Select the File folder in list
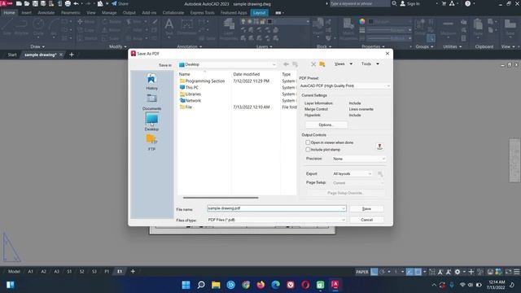The height and width of the screenshot is (293, 521). click(x=186, y=107)
